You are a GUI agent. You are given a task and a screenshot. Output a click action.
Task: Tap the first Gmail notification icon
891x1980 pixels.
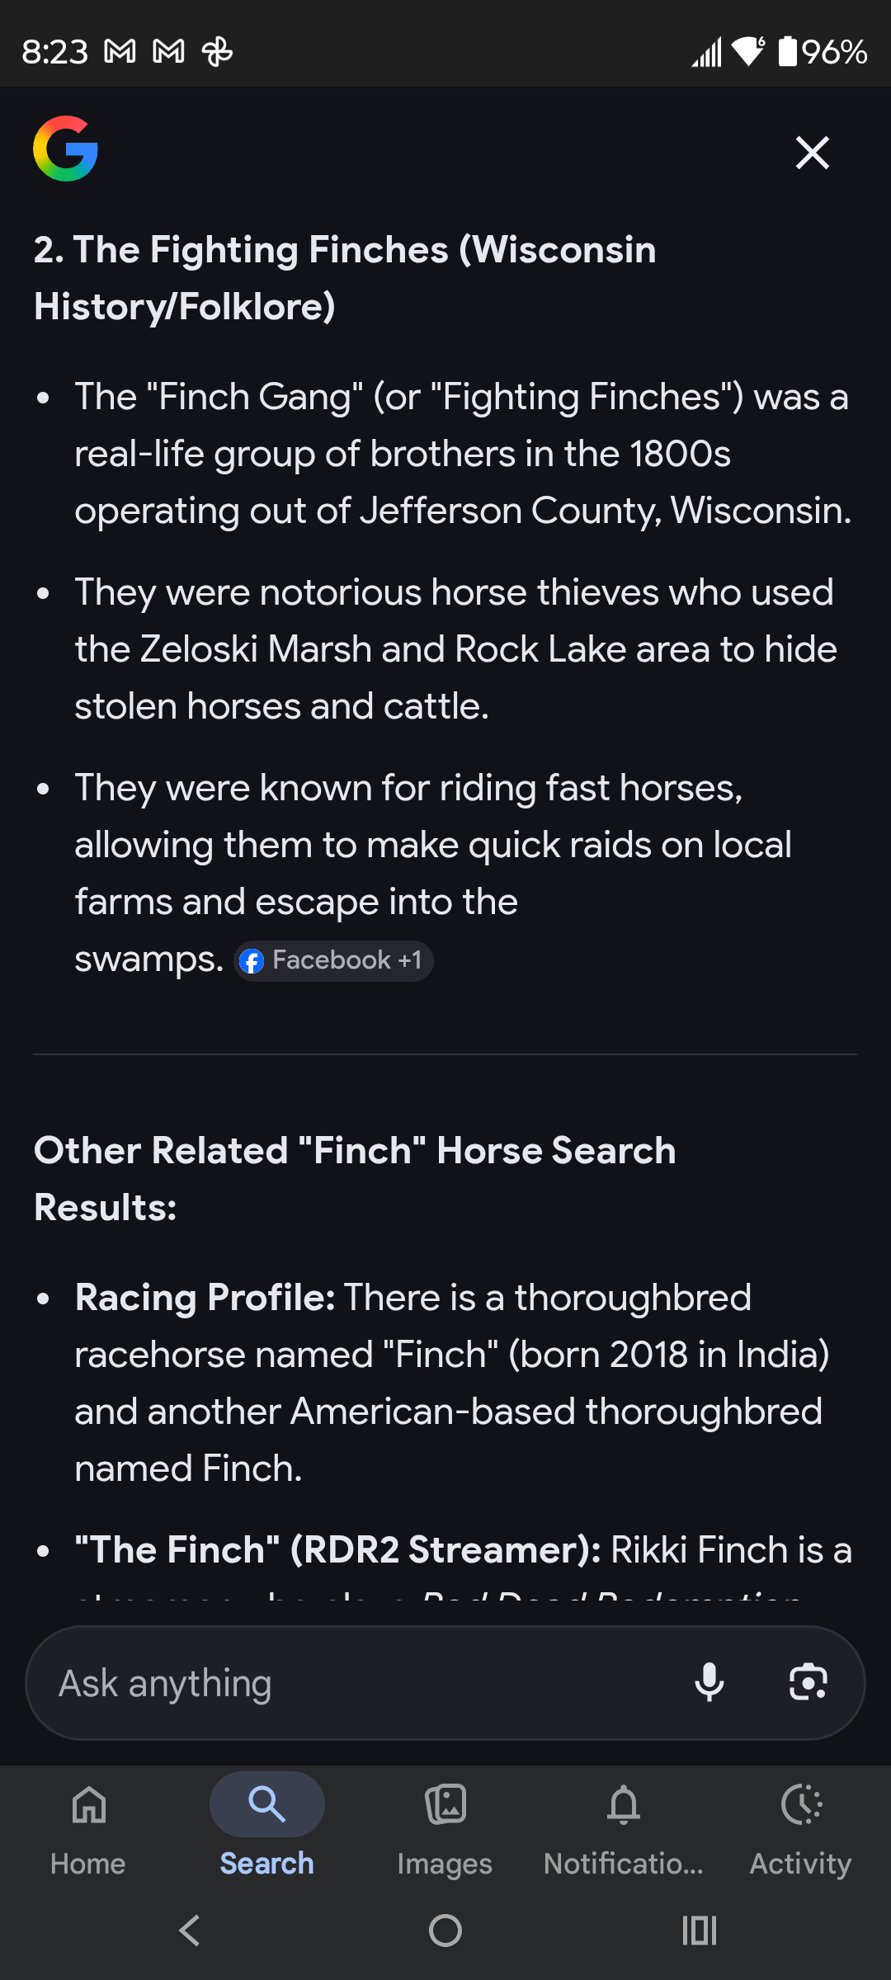tap(120, 52)
